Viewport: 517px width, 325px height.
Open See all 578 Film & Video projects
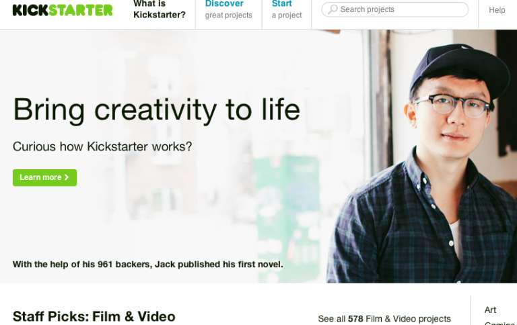[x=384, y=319]
